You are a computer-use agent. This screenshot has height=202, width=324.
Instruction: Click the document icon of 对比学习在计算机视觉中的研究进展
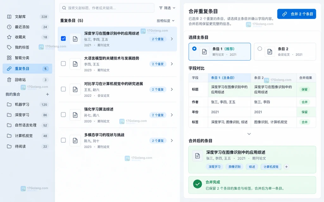(75, 89)
